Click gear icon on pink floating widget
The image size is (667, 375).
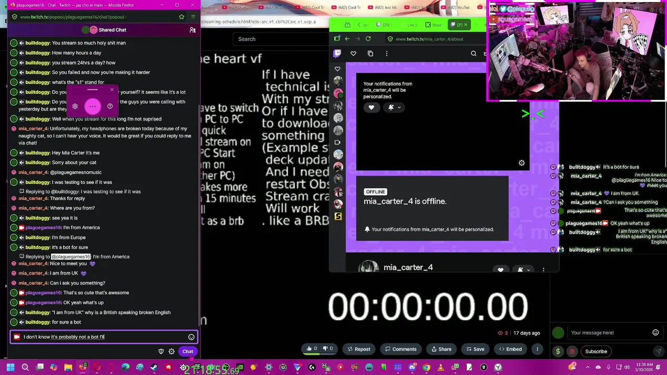[x=75, y=106]
